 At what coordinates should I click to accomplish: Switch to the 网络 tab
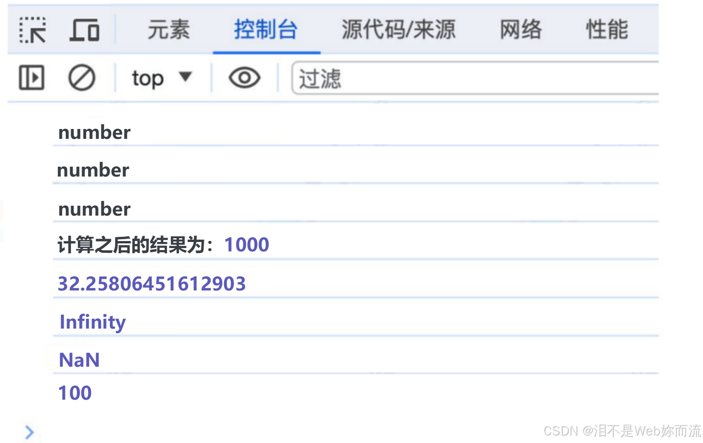point(521,30)
